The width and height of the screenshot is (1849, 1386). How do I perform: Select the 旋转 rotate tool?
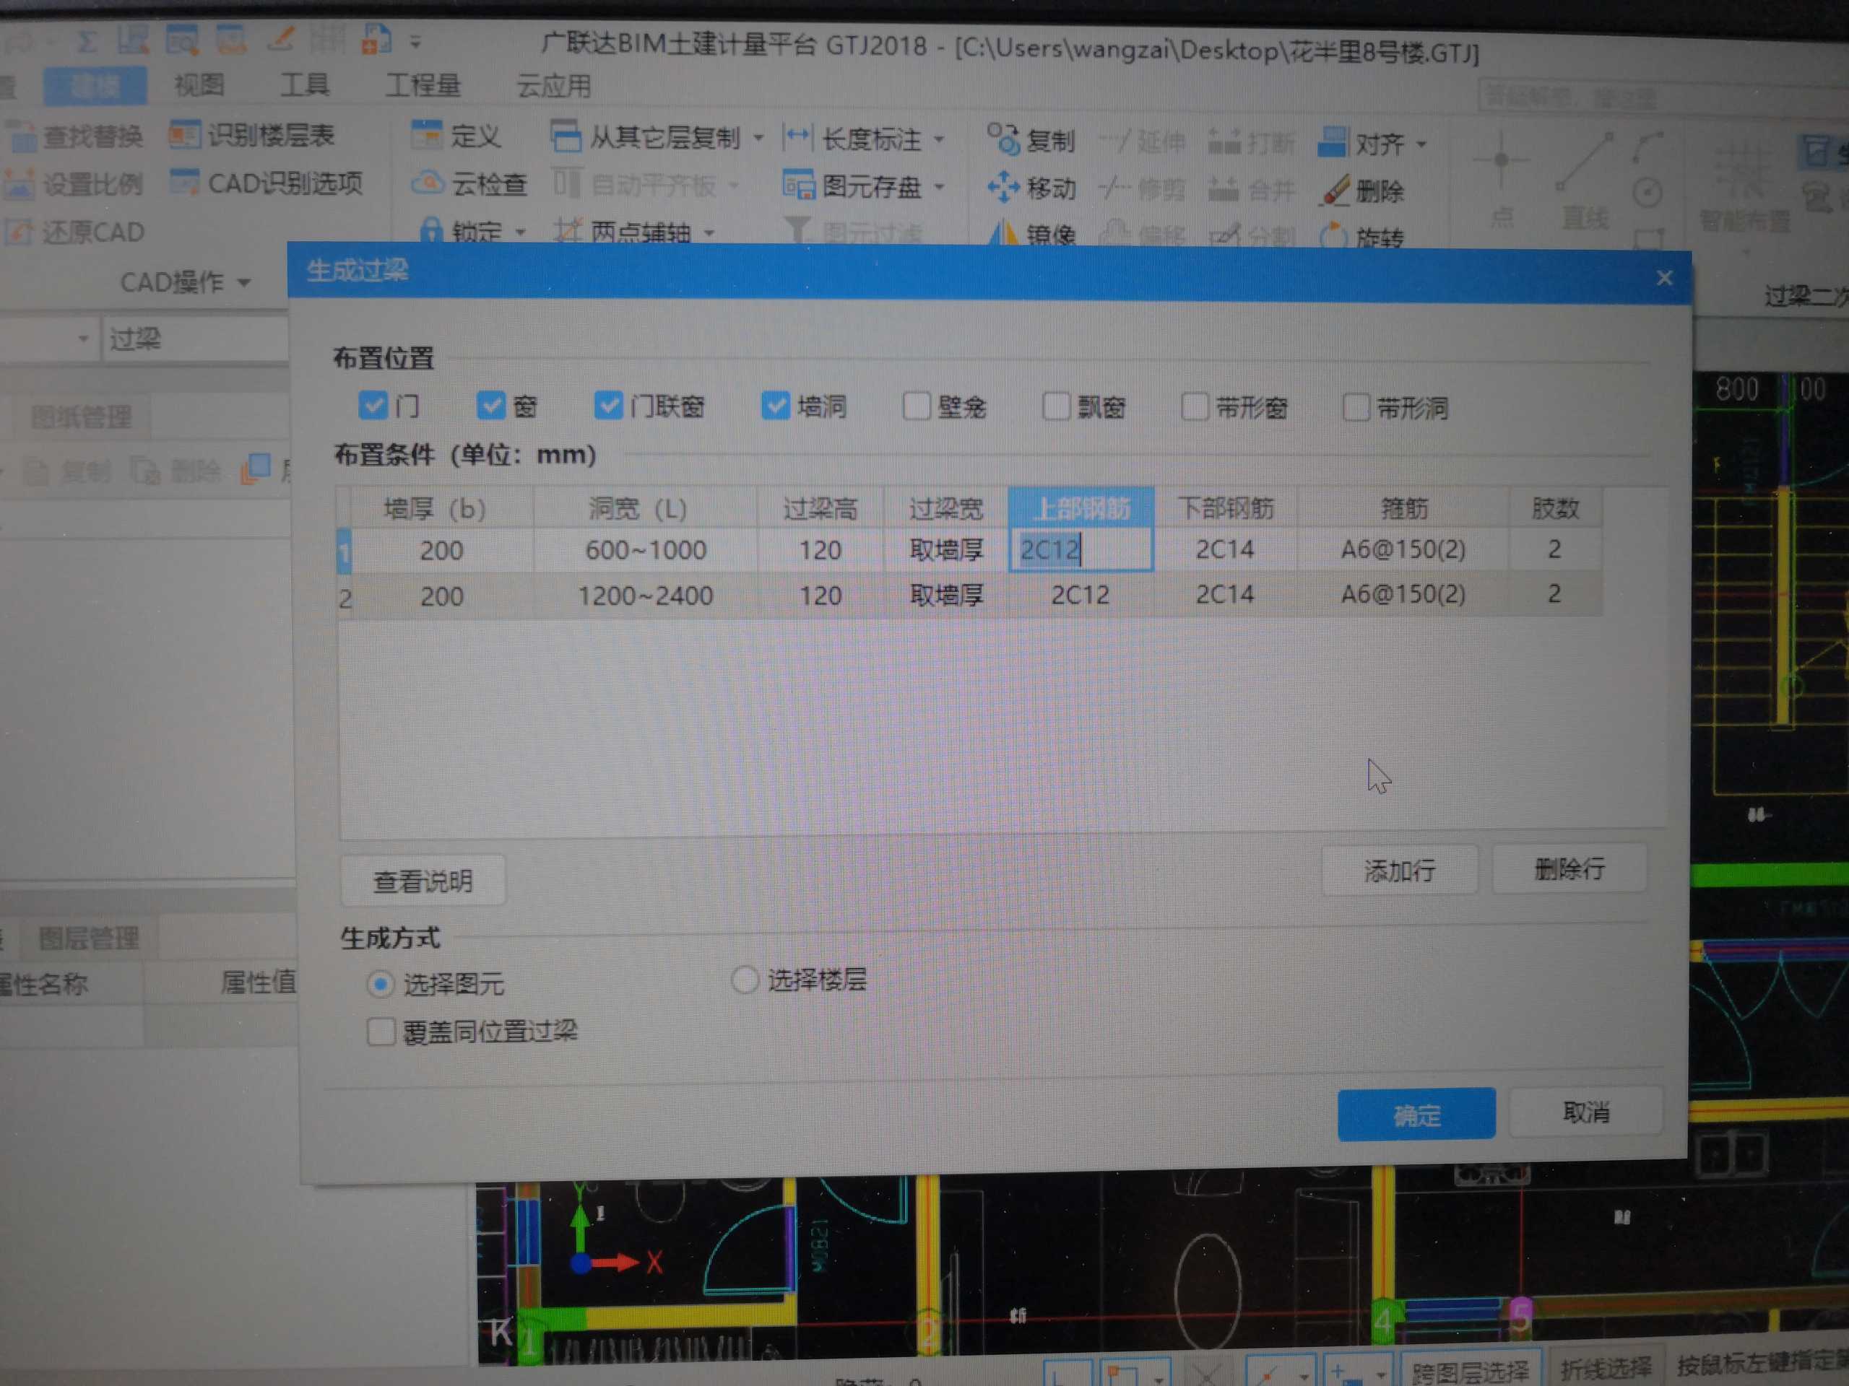(x=1362, y=237)
